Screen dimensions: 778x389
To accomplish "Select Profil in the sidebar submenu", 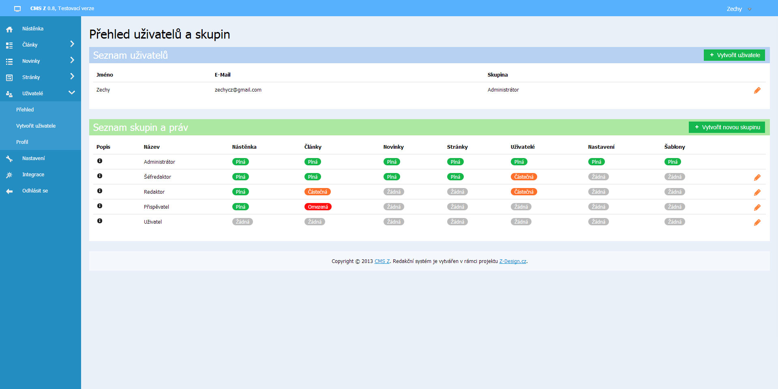I will point(22,142).
